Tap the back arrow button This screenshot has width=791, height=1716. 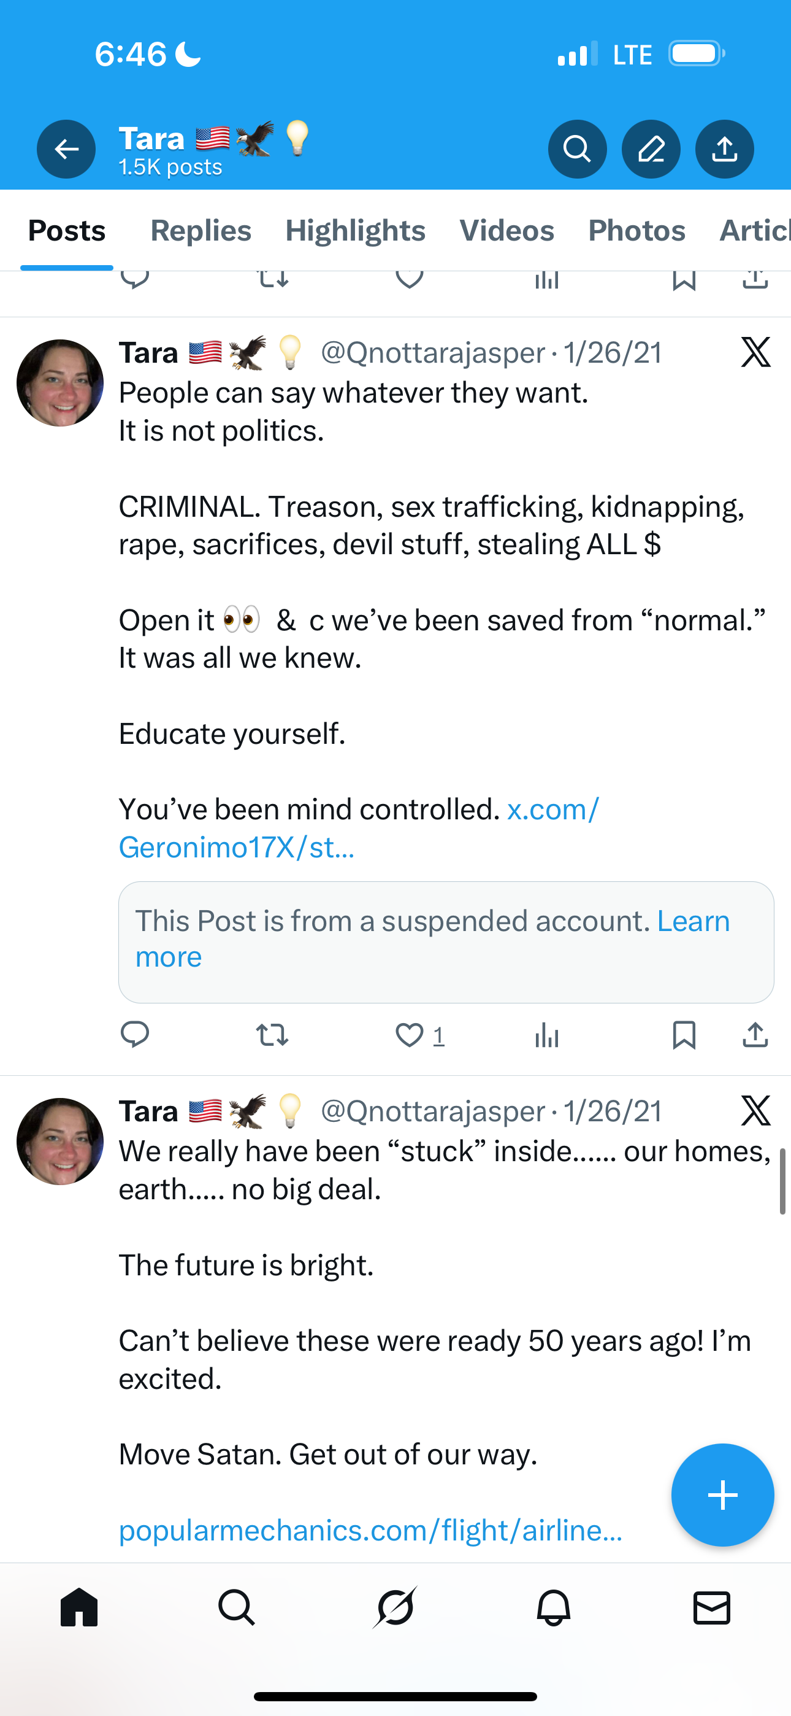(x=66, y=149)
